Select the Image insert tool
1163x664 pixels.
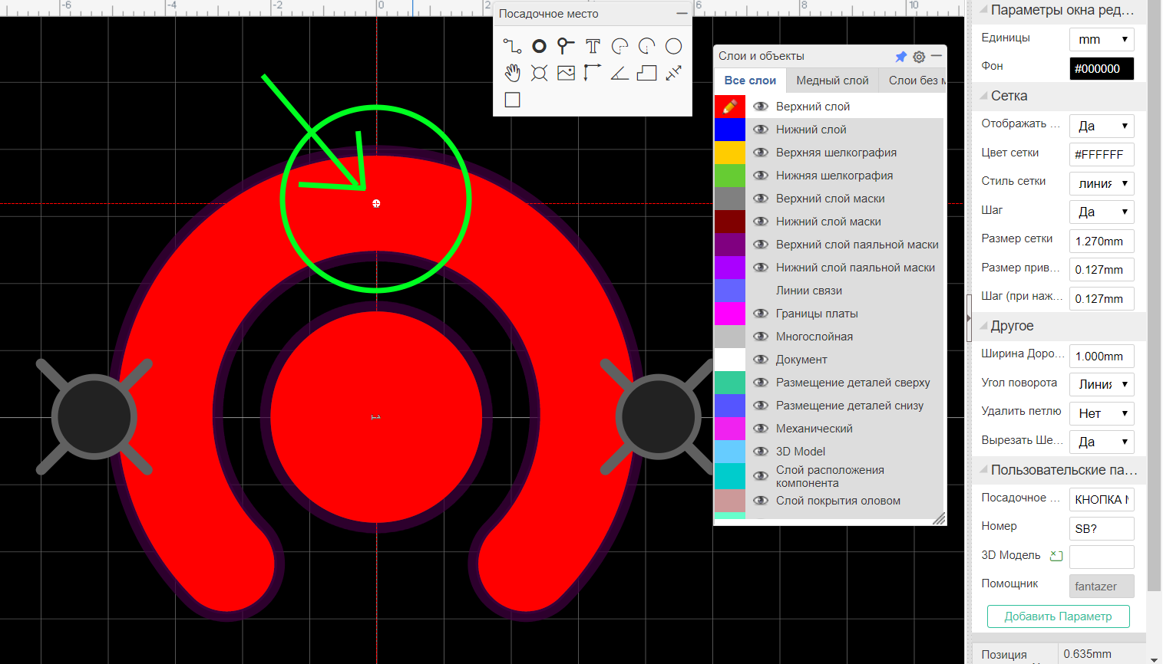(x=566, y=73)
